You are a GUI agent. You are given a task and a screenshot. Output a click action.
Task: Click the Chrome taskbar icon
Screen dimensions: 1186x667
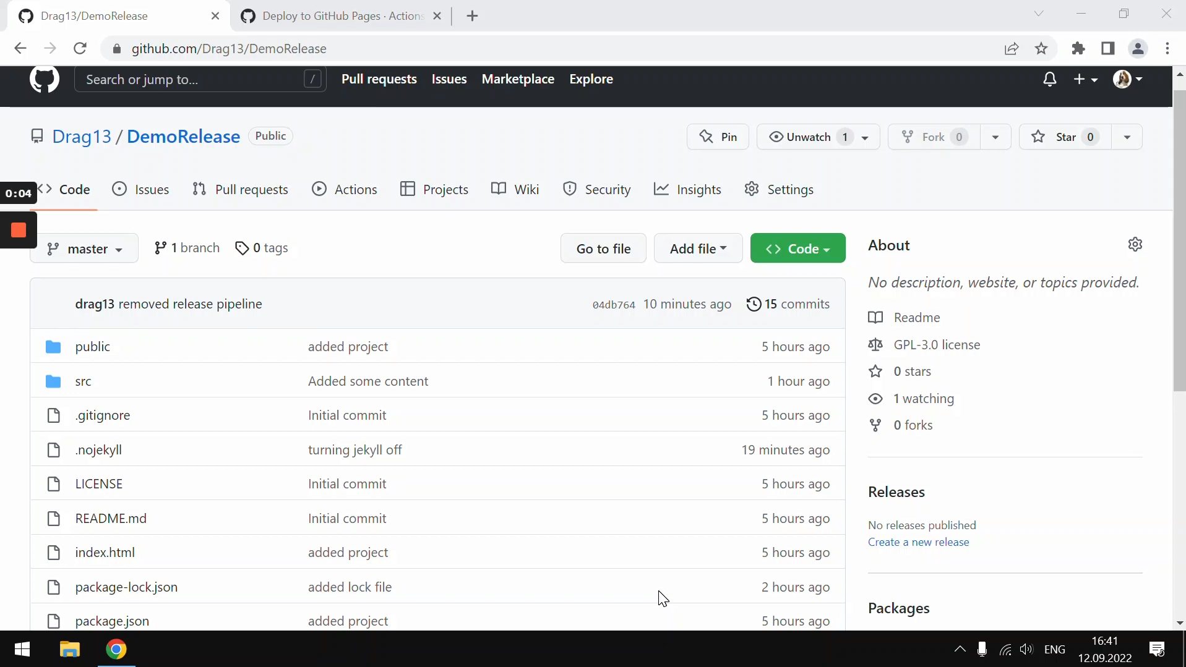click(x=116, y=649)
